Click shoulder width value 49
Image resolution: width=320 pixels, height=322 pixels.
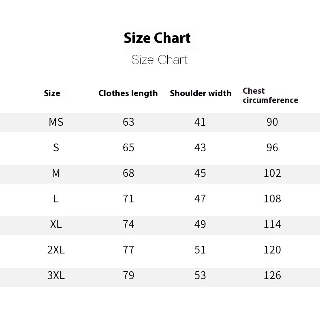tap(200, 224)
